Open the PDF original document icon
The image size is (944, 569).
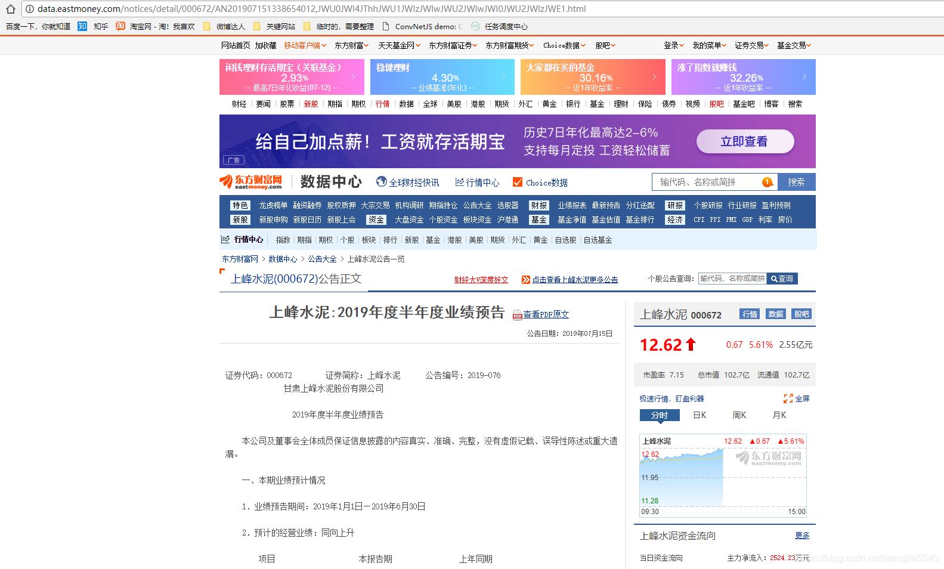517,315
